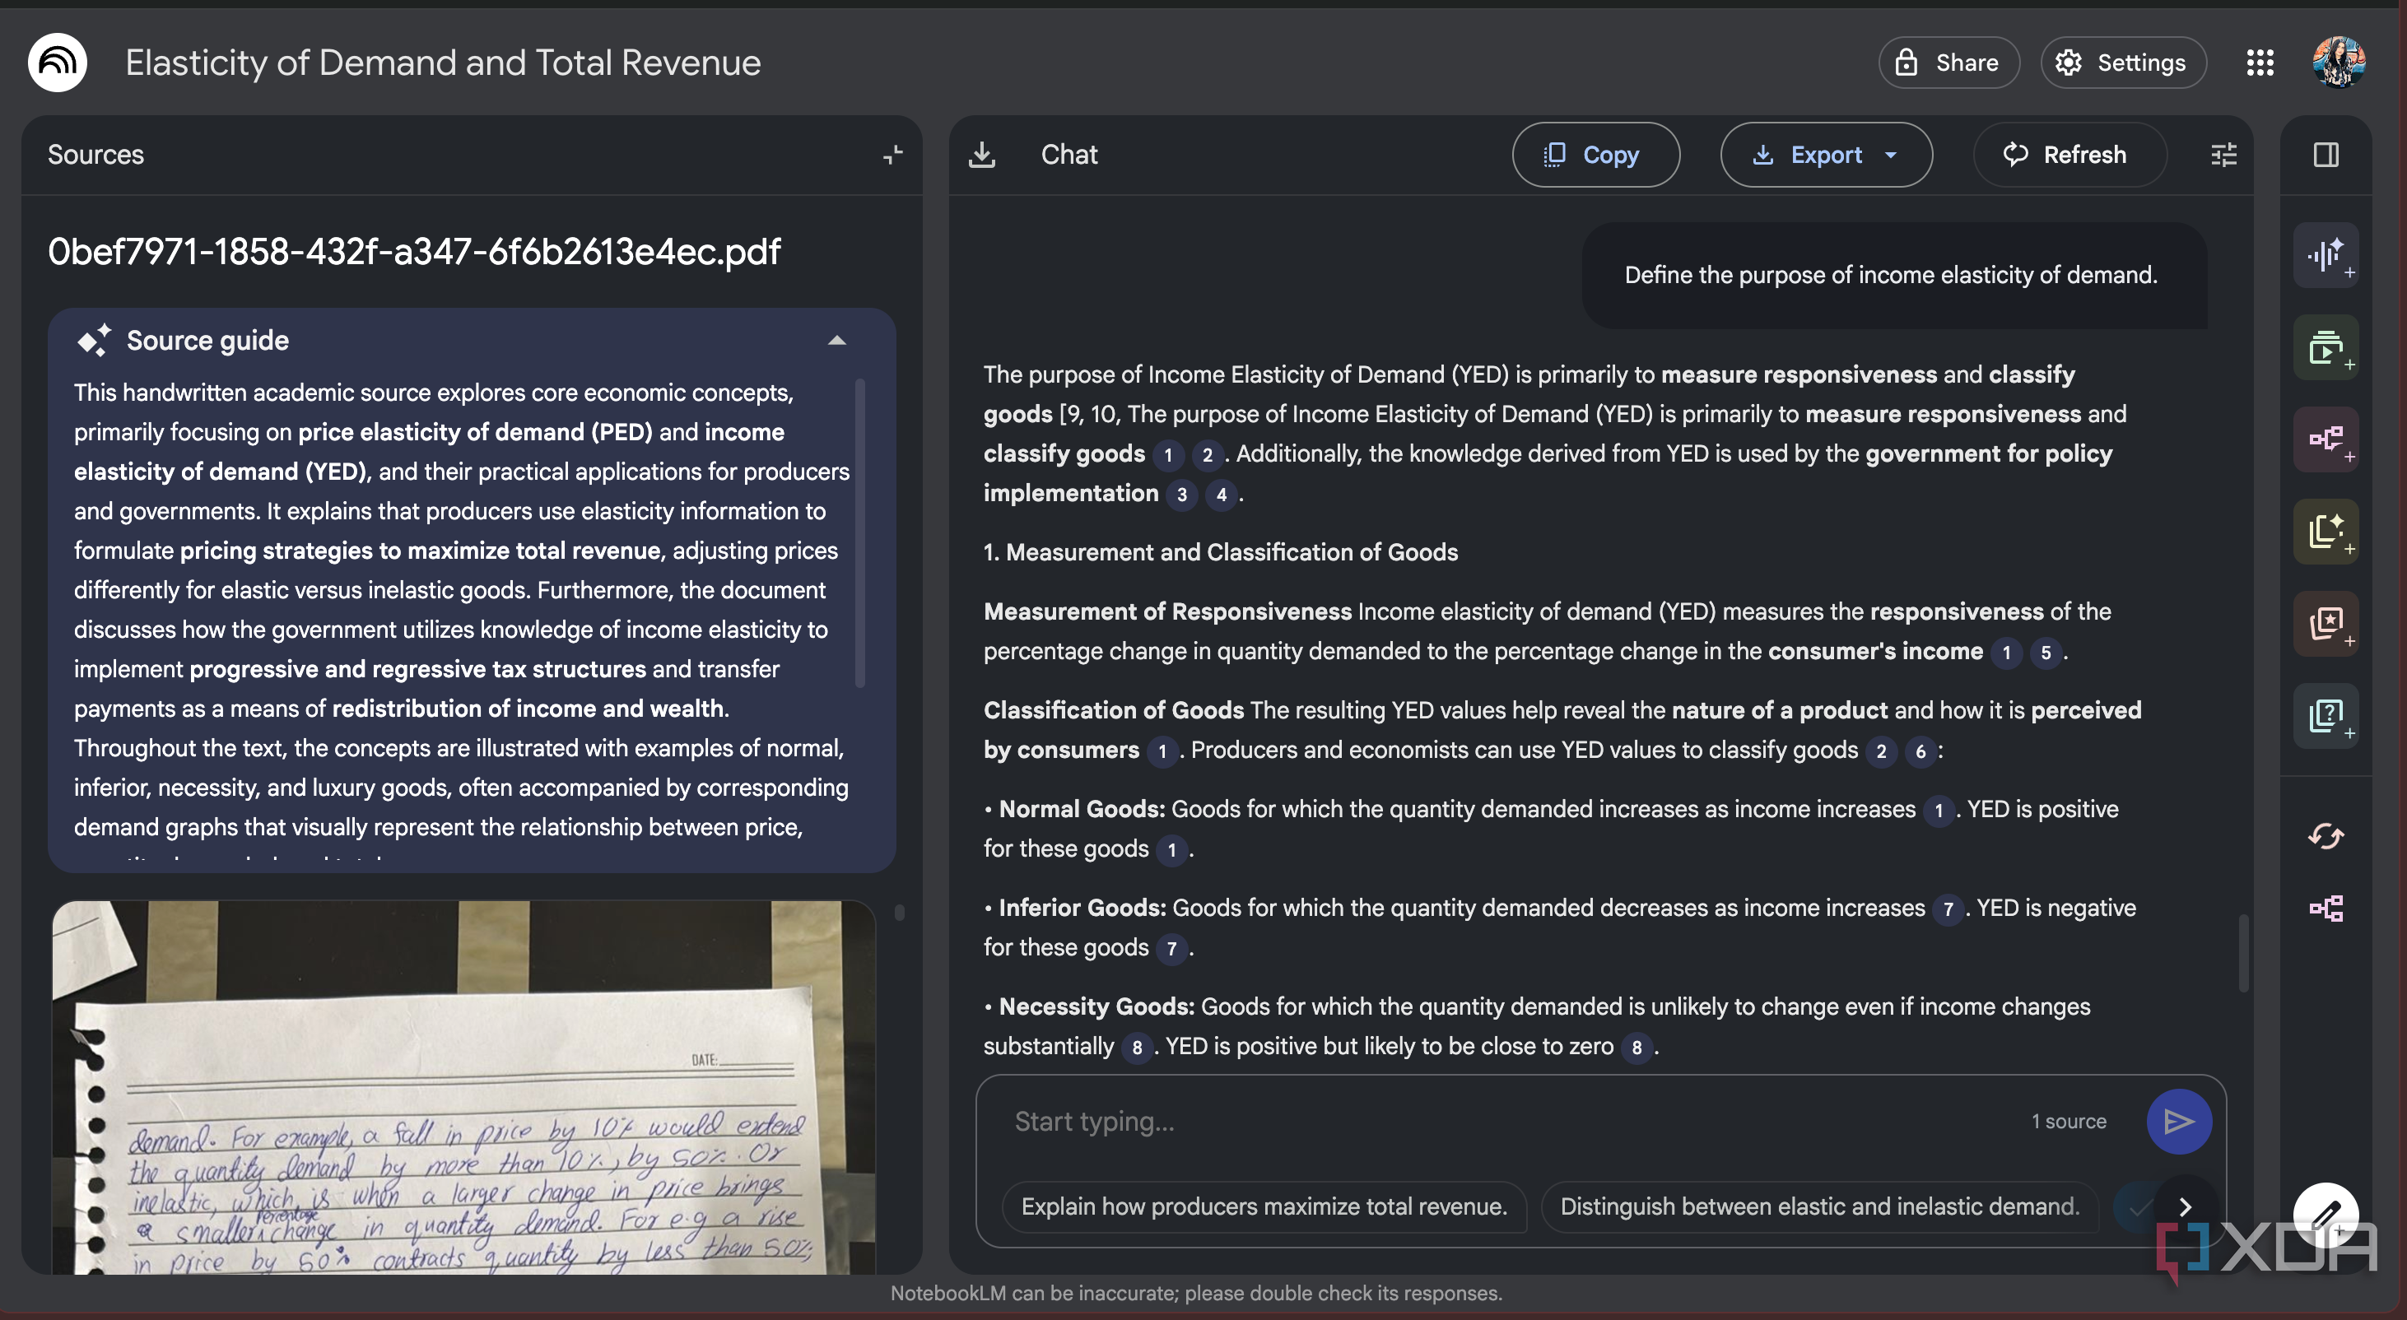2407x1320 pixels.
Task: Open citation 6 after 'classify goods'
Action: (1920, 751)
